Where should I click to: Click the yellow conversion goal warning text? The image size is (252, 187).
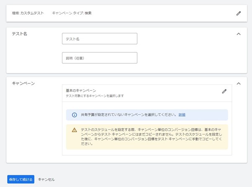click(151, 136)
